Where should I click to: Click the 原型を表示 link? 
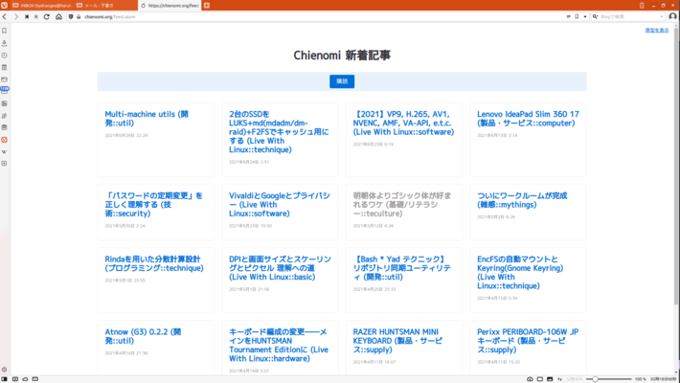coord(657,31)
